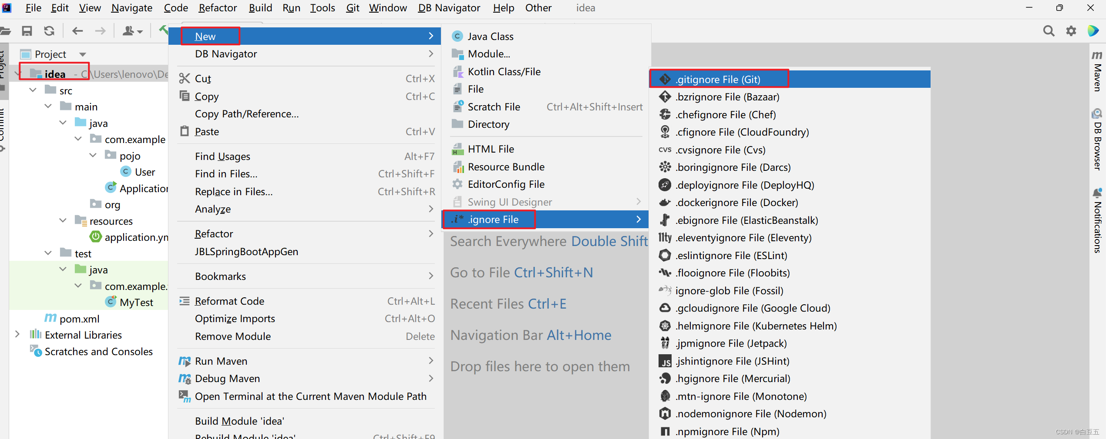Click the Back navigation arrow
Screen dimensions: 1106x439
pos(77,31)
